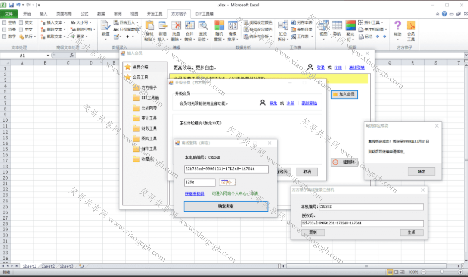Screen dimensions: 468x277
Task: Click the 数值 document icon
Action: point(105,26)
